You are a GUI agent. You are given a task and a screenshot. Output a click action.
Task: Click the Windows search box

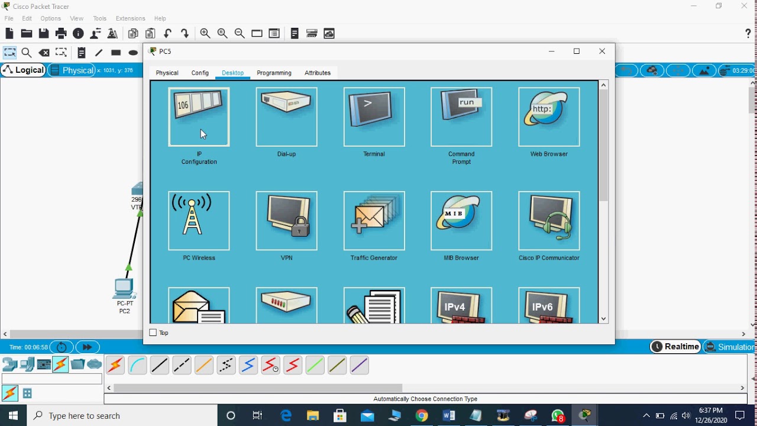click(122, 416)
